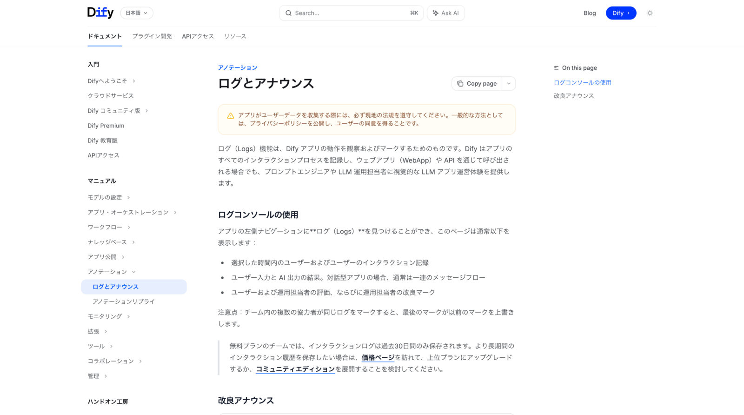Open the Blog link

click(x=590, y=13)
